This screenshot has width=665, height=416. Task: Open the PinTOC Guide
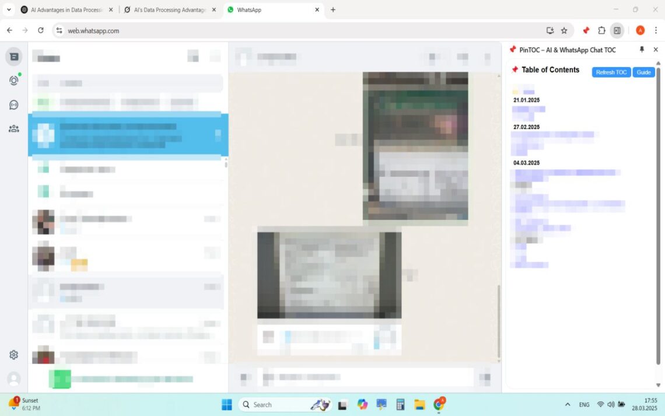point(643,72)
